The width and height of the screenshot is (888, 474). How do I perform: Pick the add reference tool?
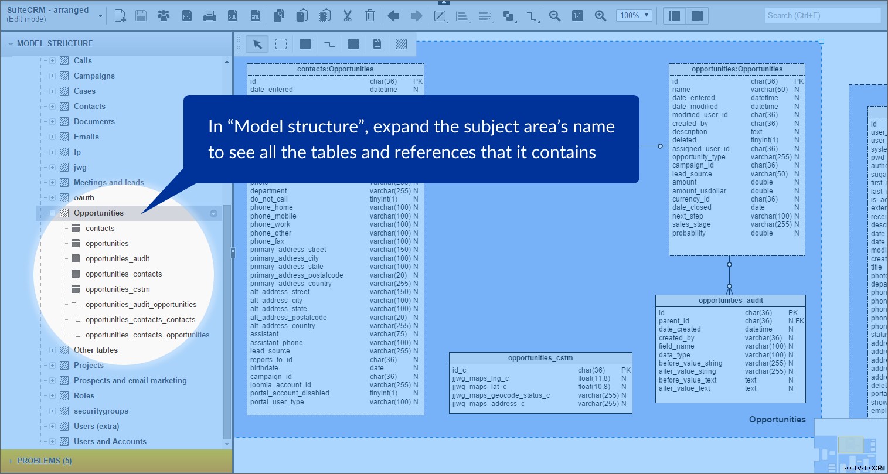[x=329, y=44]
